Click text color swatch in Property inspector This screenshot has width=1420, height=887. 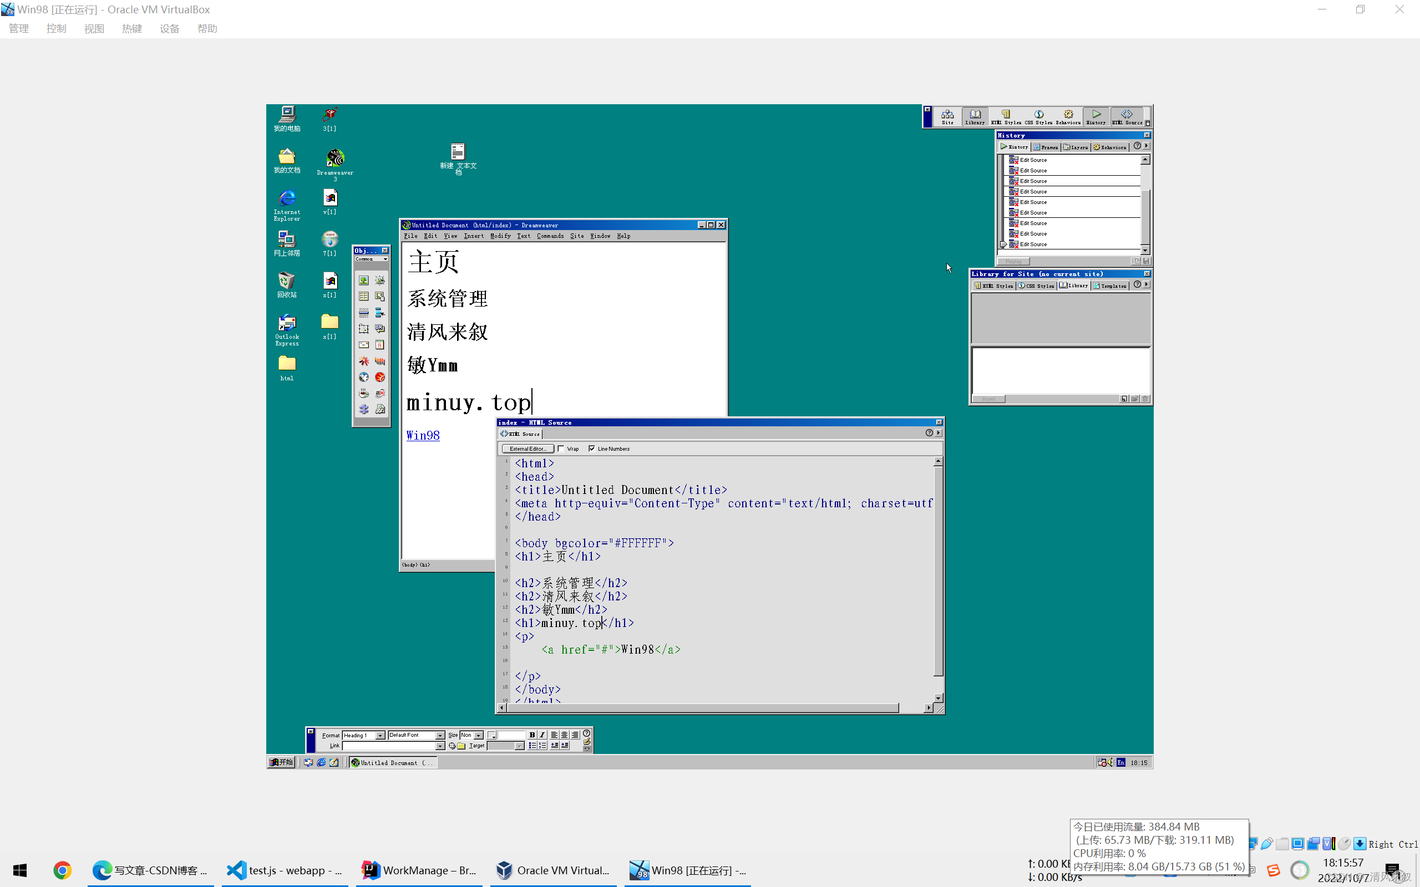point(491,735)
